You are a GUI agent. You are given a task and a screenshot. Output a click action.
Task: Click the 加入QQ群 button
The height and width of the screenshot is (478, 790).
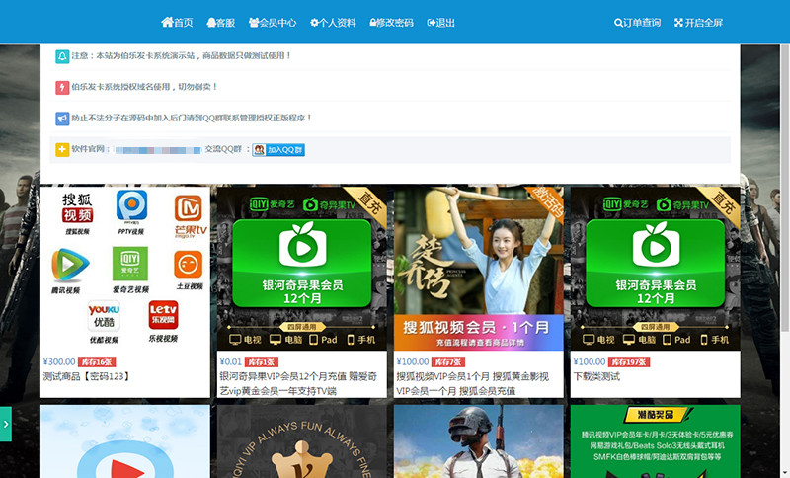278,149
